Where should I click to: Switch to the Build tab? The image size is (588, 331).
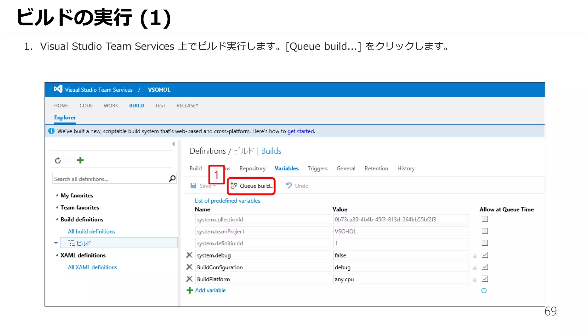[x=196, y=168]
